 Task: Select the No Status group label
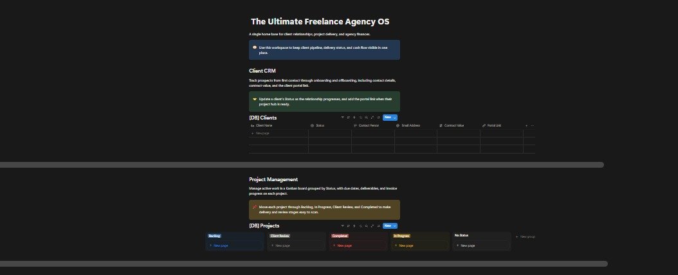coord(461,235)
